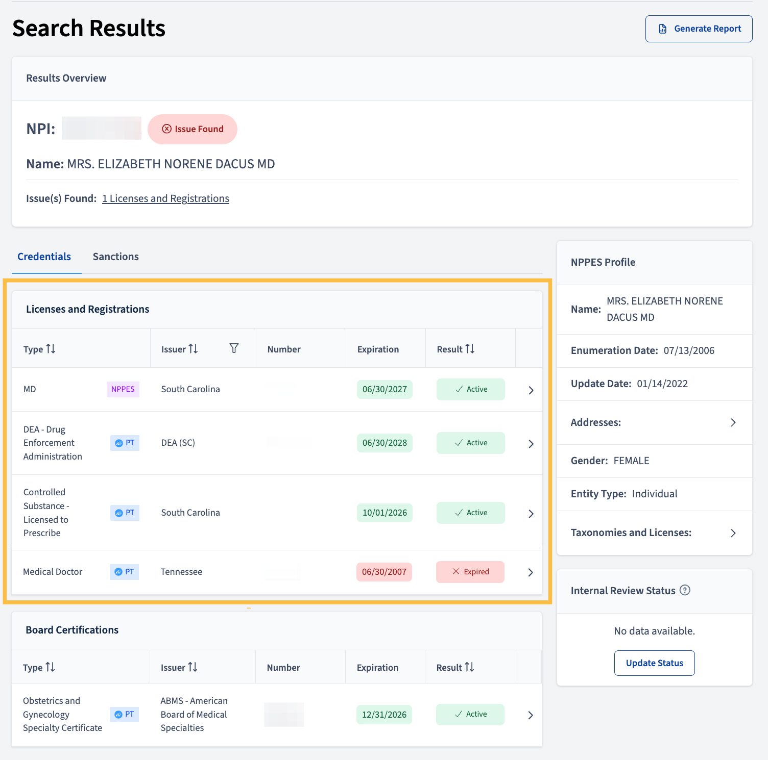The image size is (768, 760).
Task: Click the Active badge on DEA row
Action: tap(471, 443)
